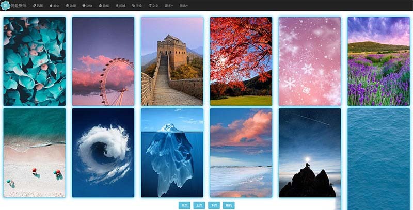
Task: Open the Ferris wheel wallpaper thumbnail
Action: tap(103, 61)
